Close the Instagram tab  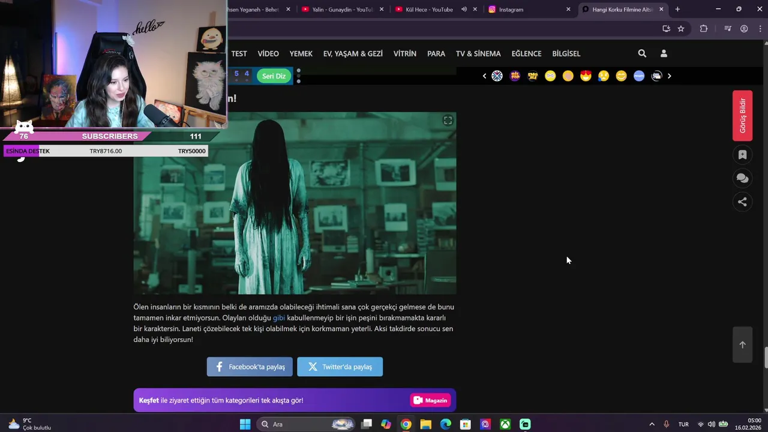pos(568,10)
